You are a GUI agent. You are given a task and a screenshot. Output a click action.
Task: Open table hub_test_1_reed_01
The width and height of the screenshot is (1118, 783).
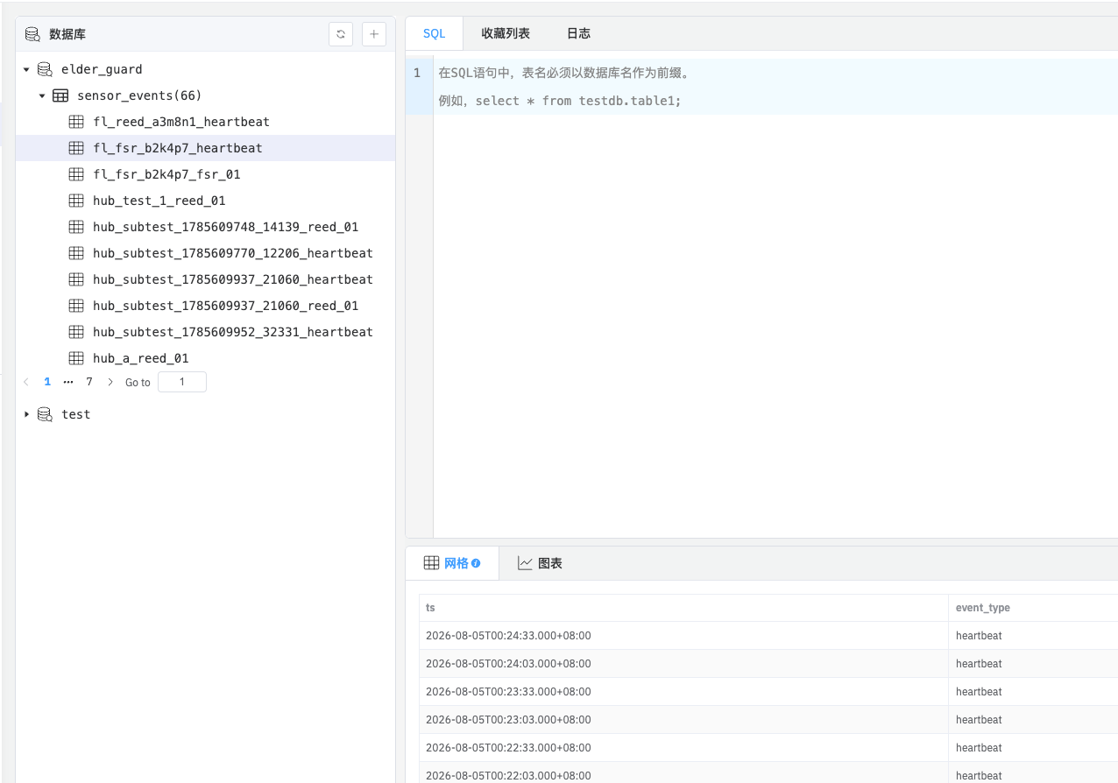click(x=159, y=201)
